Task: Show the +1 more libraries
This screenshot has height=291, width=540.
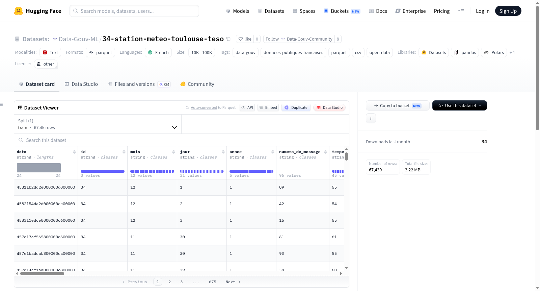Action: click(512, 52)
